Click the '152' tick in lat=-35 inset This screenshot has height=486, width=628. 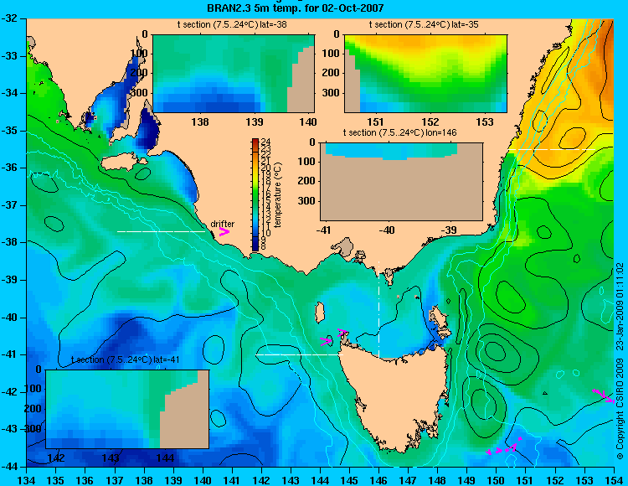(430, 121)
